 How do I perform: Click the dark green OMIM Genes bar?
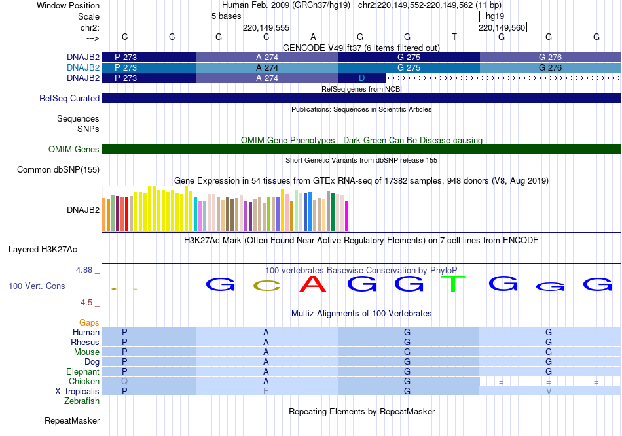point(361,149)
